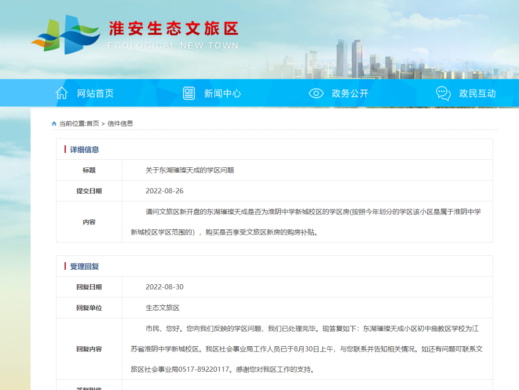Click the 详细信息 section heading
The image size is (519, 390).
point(85,150)
